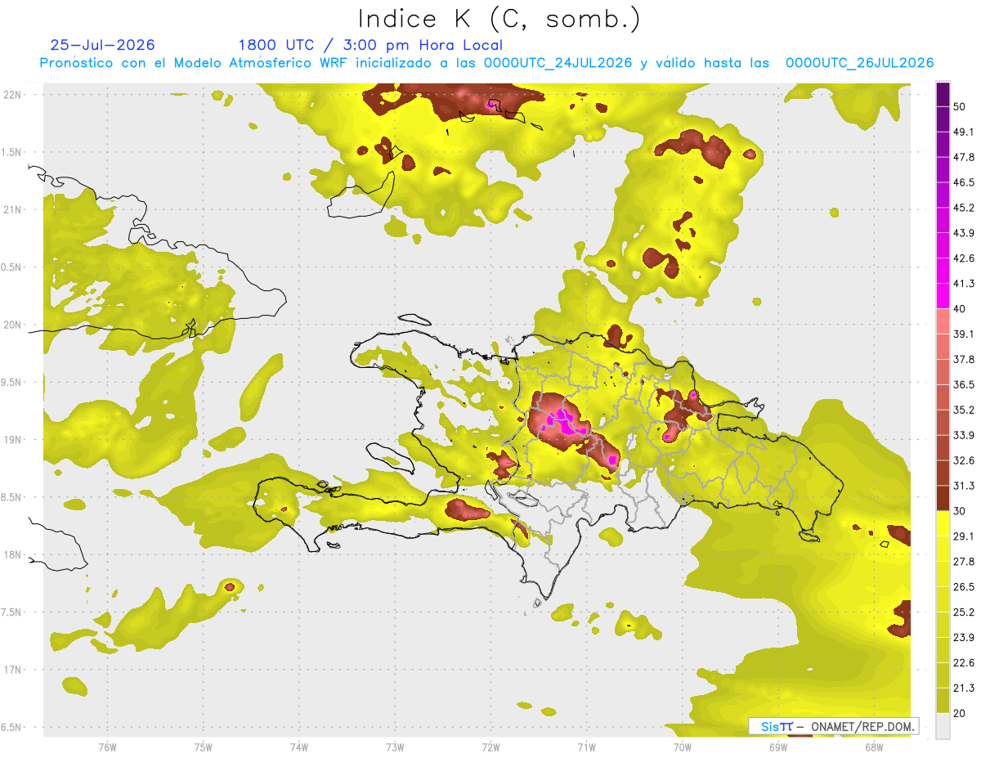The height and width of the screenshot is (758, 981).
Task: Click the colorbar value "47.8"
Action: 963,157
